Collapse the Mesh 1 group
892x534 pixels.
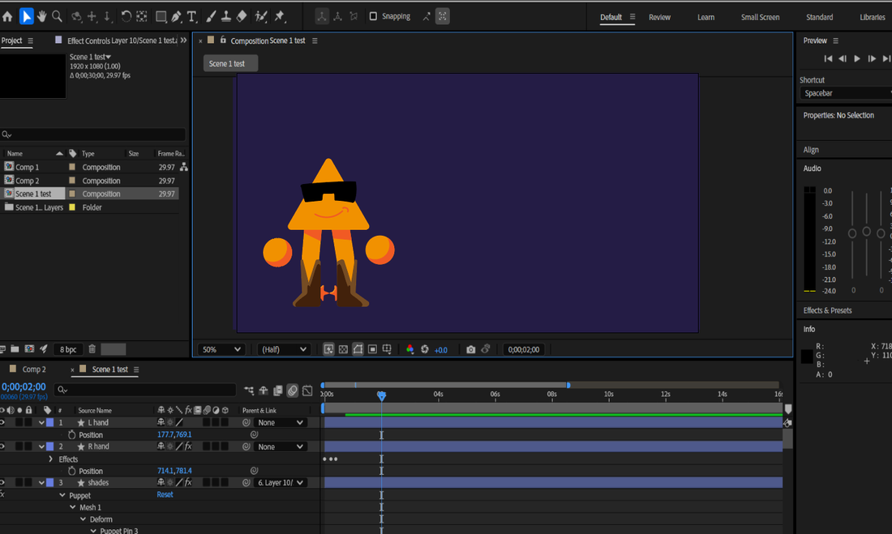73,507
